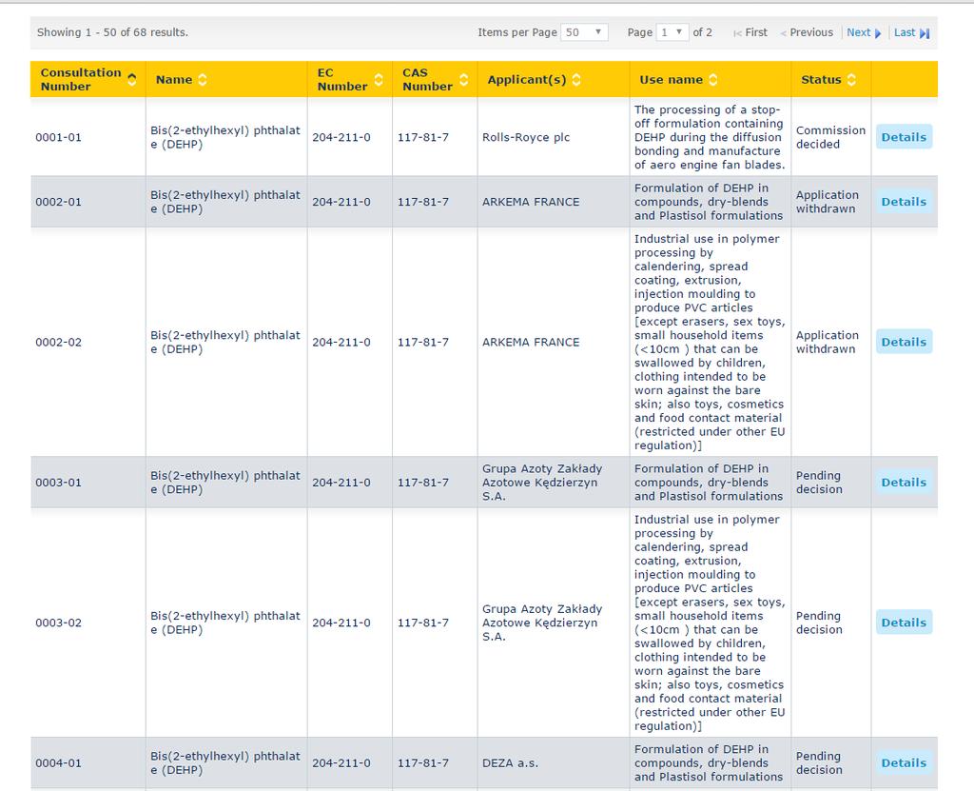Click the 0003-01 consultation number
974x791 pixels.
pyautogui.click(x=58, y=482)
